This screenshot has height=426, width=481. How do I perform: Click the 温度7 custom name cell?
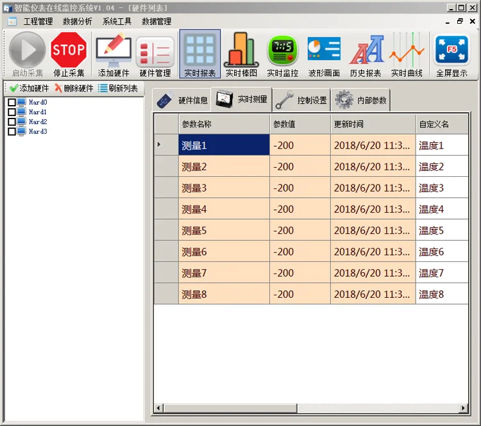[x=442, y=273]
